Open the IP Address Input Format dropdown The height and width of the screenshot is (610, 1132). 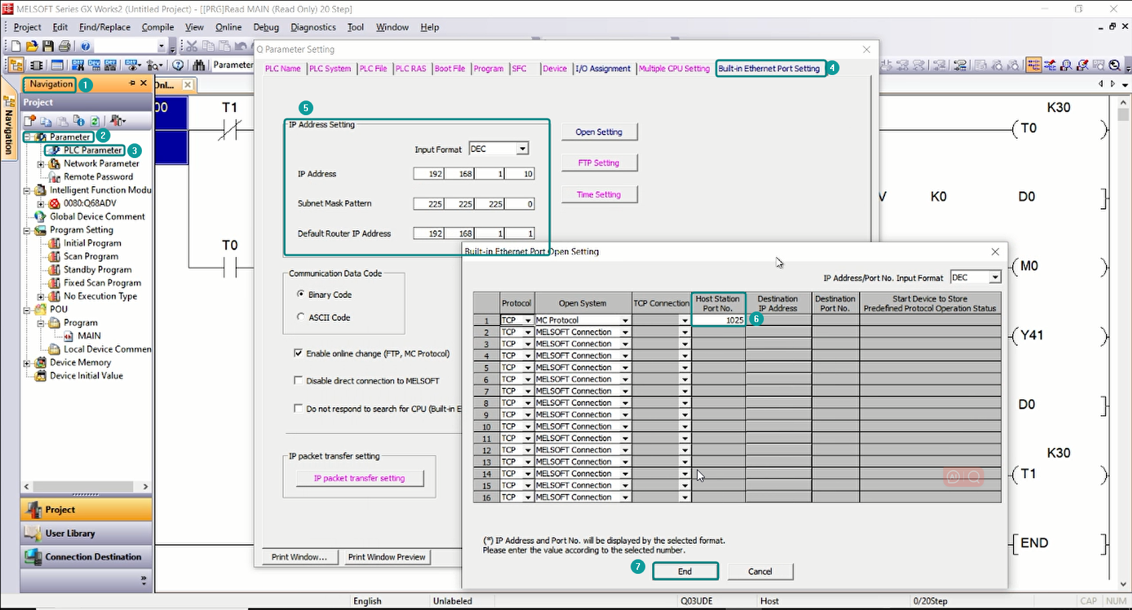(522, 149)
